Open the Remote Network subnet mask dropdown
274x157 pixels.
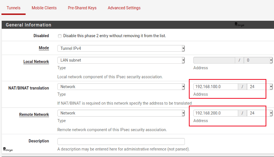260,113
